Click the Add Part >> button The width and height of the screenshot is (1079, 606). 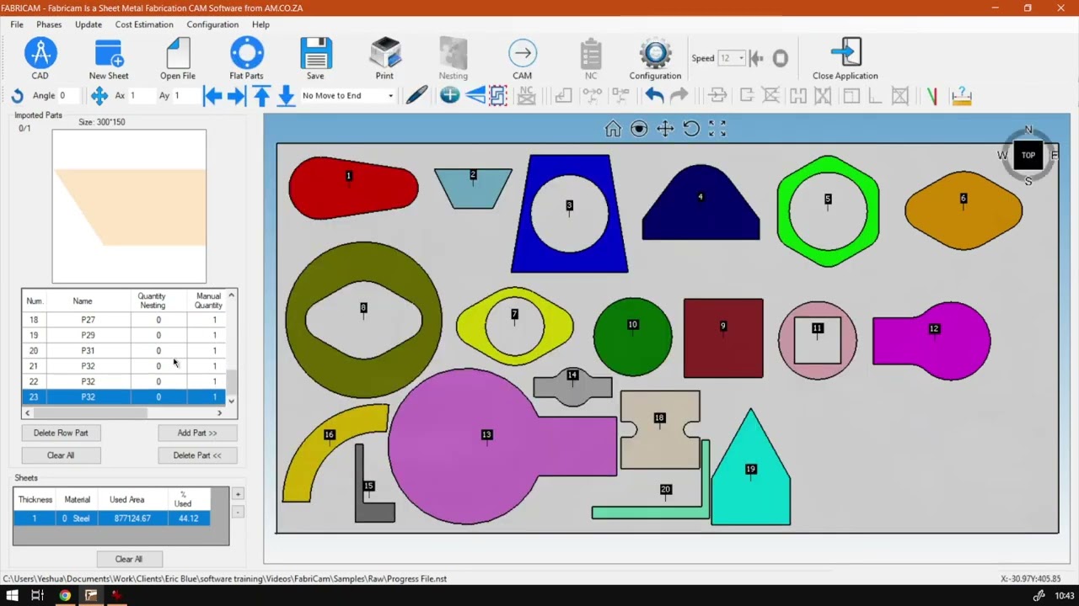(x=197, y=433)
